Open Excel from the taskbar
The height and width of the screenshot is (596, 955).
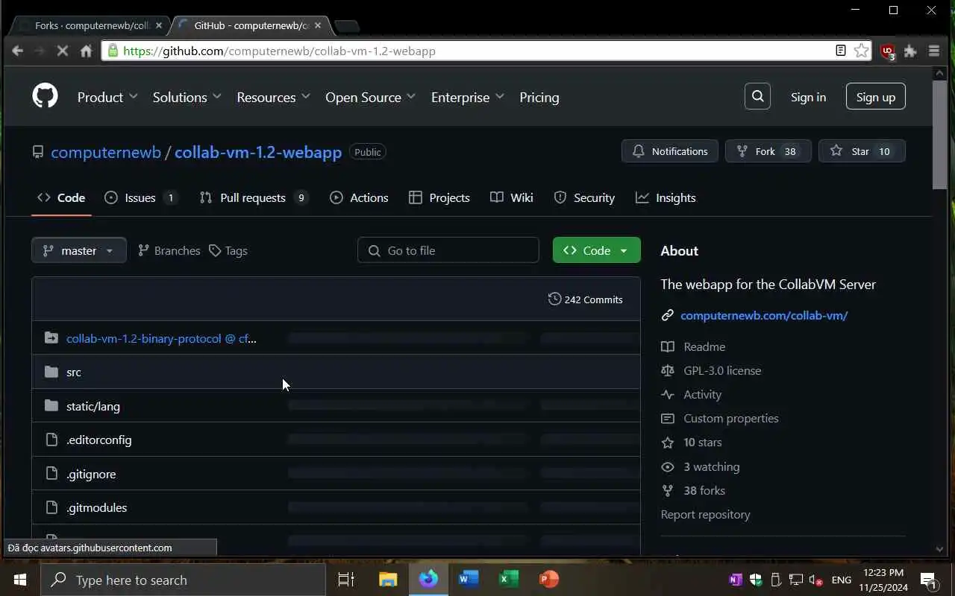pyautogui.click(x=509, y=580)
